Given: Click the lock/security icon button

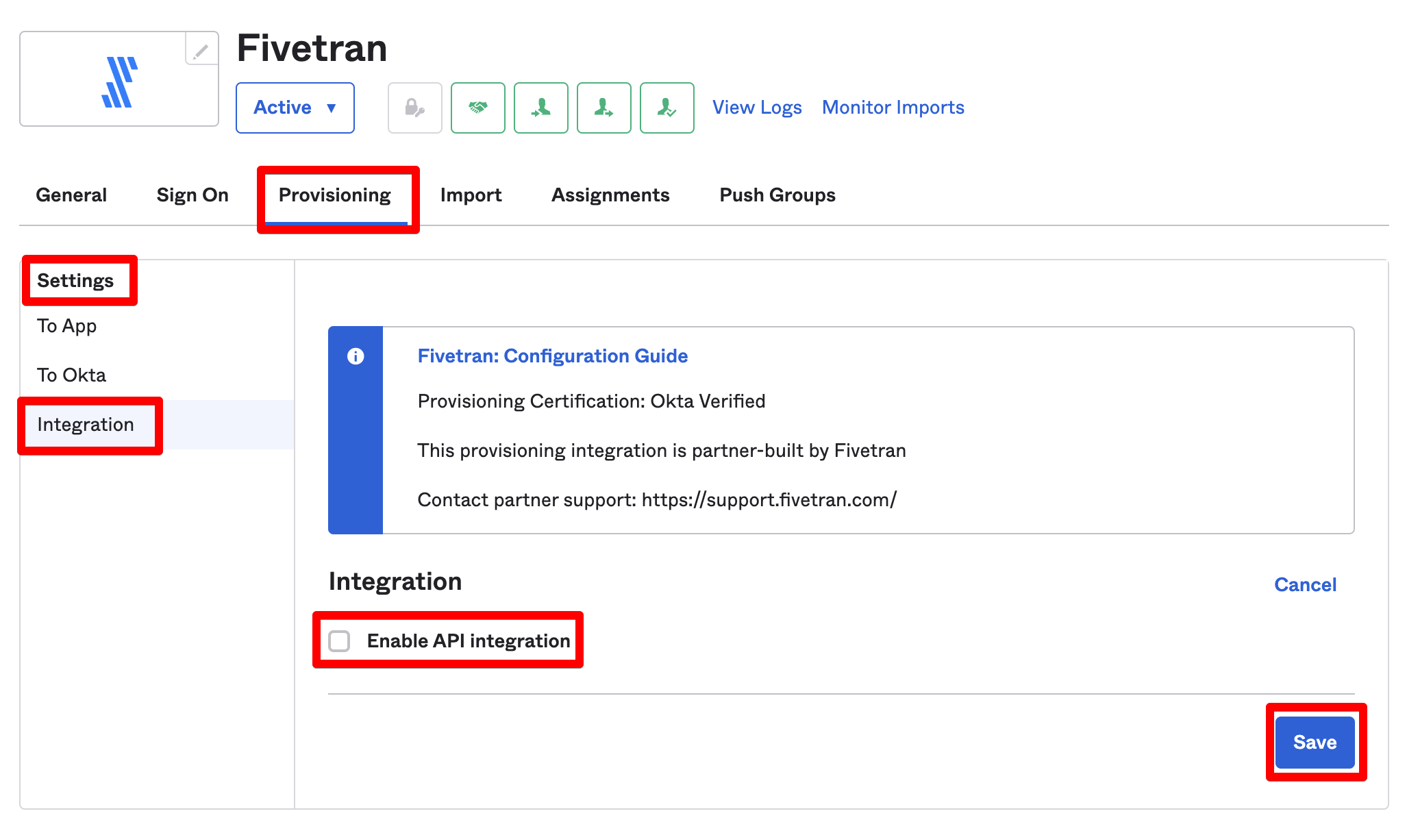Looking at the screenshot, I should (x=416, y=107).
